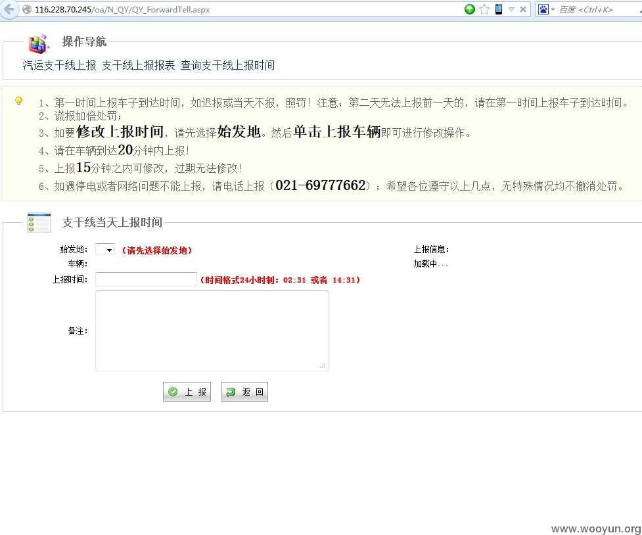Click the mobile phone icon in address bar
The height and width of the screenshot is (535, 642).
(498, 9)
